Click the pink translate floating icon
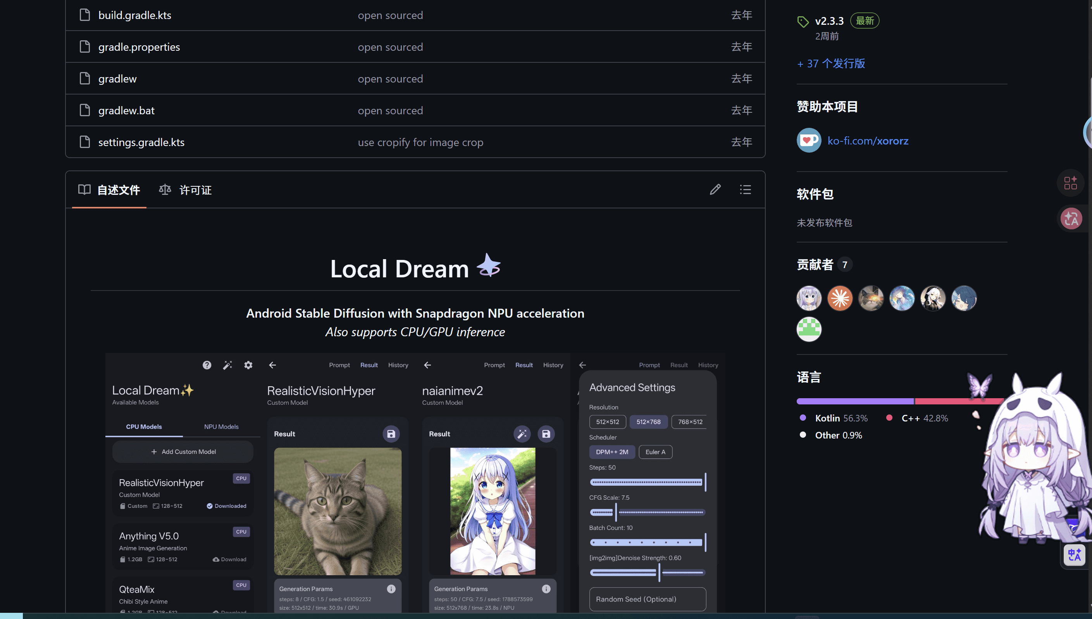Viewport: 1092px width, 619px height. [x=1071, y=218]
